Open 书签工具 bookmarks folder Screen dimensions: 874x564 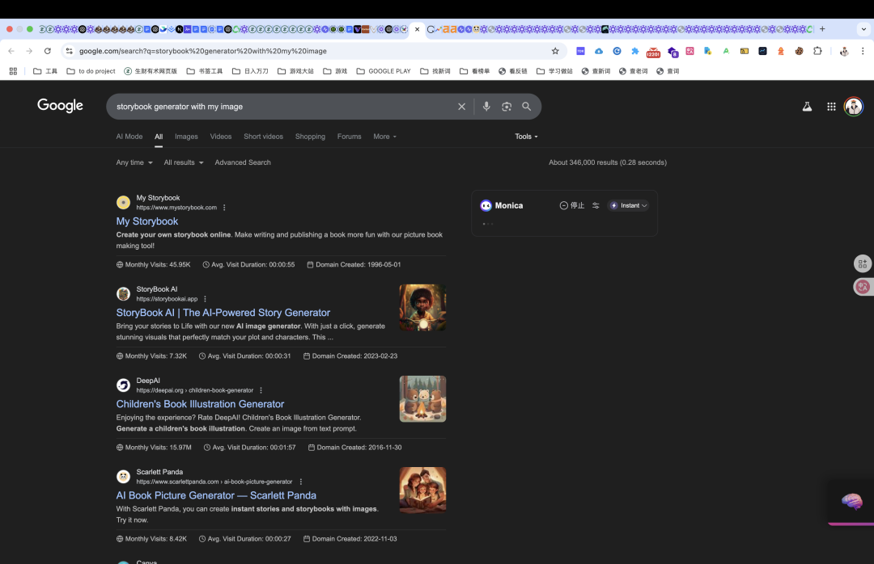pos(205,71)
